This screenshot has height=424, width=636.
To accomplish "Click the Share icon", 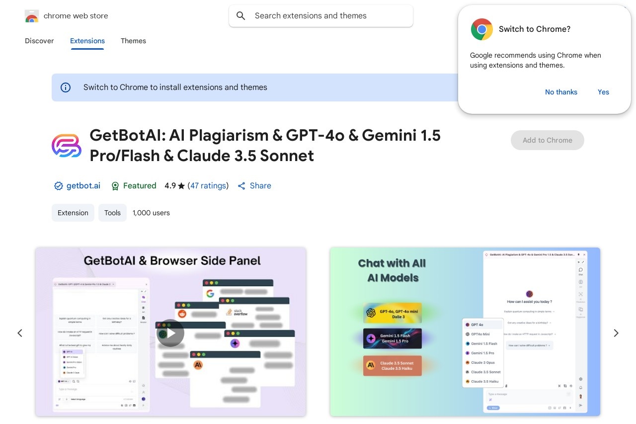I will pyautogui.click(x=241, y=186).
